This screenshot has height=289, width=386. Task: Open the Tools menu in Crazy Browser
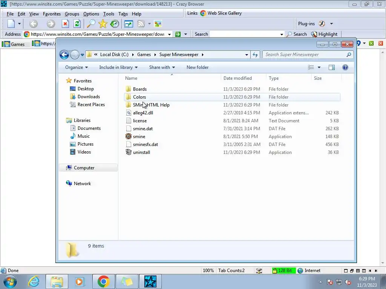109,14
